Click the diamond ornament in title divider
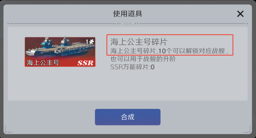This screenshot has height=138, width=256. [x=128, y=24]
